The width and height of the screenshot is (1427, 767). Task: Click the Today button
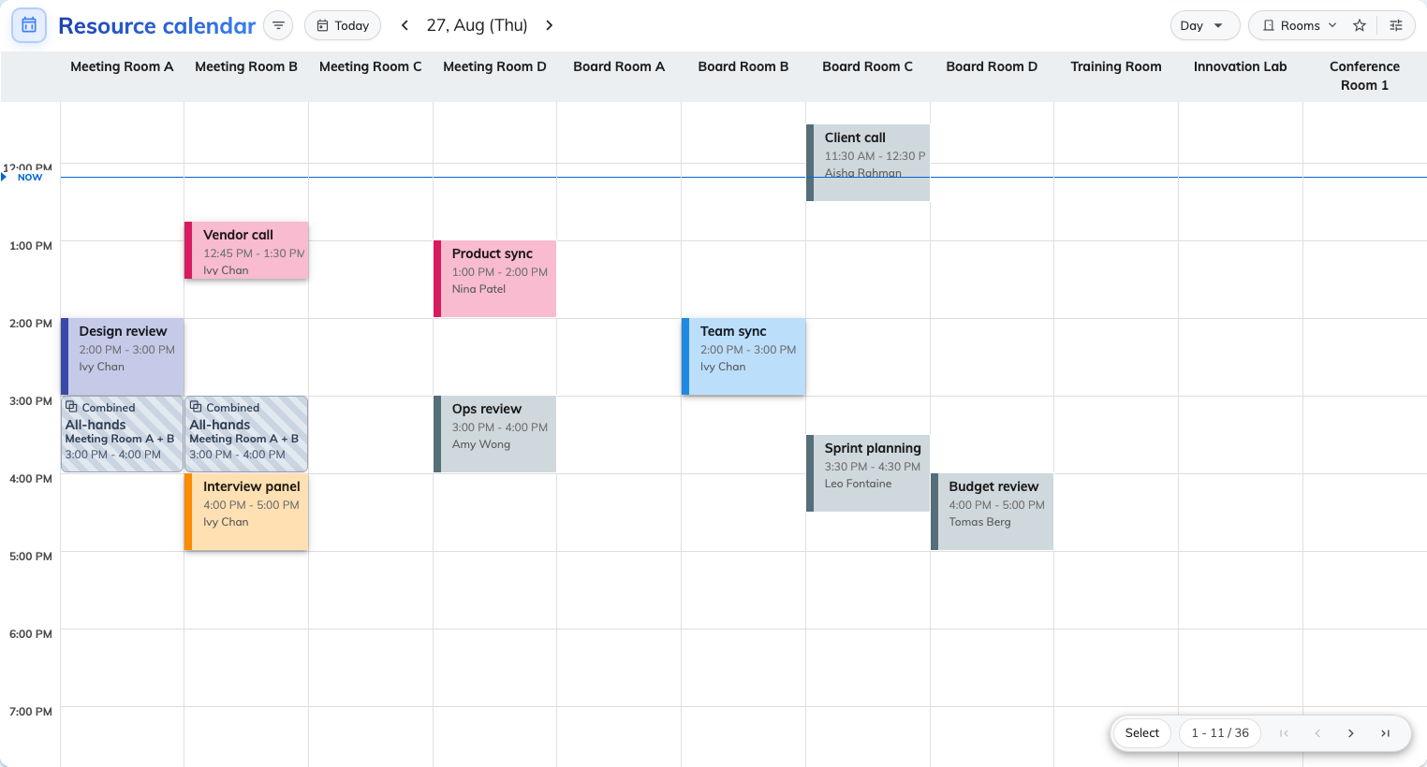(343, 25)
